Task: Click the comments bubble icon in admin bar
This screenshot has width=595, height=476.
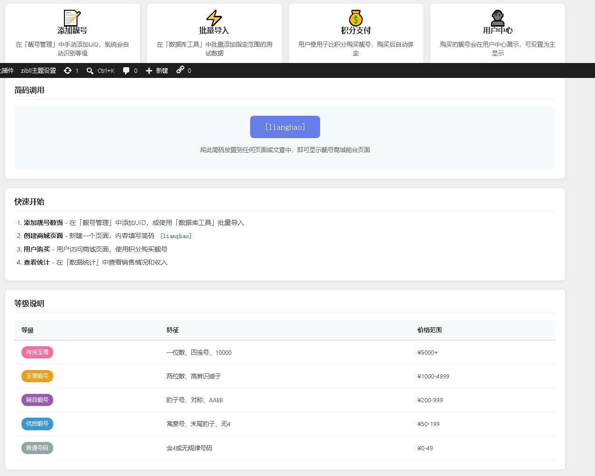Action: click(x=126, y=70)
